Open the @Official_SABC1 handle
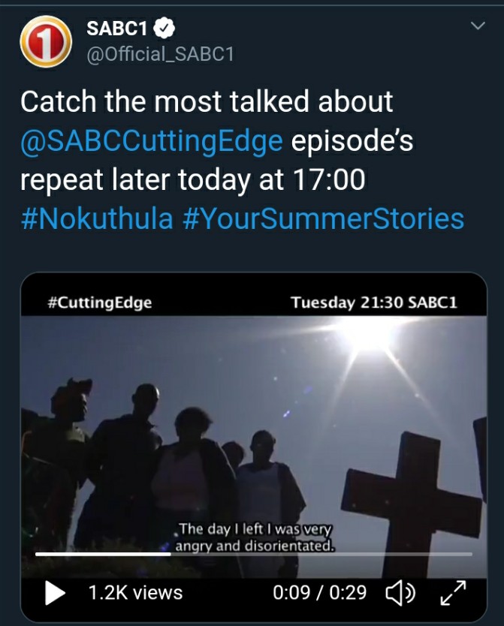 click(160, 54)
